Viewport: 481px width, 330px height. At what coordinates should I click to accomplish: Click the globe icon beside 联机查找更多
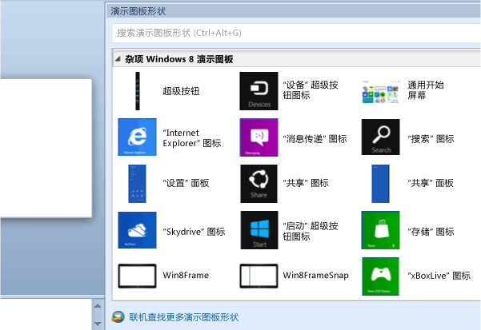tap(118, 317)
